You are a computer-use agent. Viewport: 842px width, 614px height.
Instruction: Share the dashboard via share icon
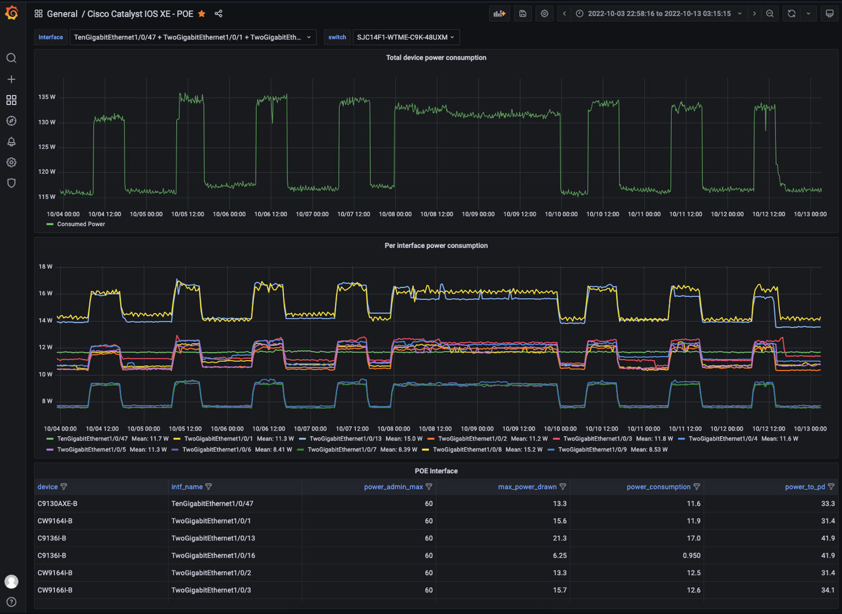218,13
